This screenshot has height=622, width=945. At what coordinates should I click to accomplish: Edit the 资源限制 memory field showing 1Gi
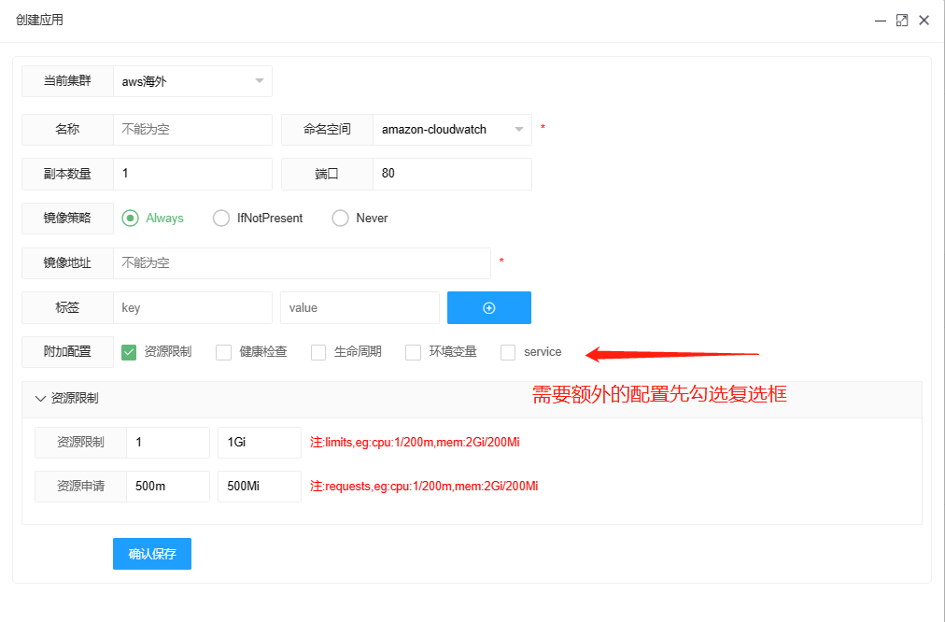point(260,443)
